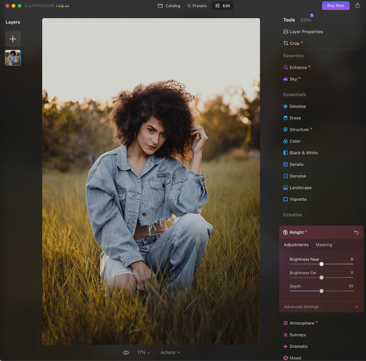Click the Sunrays tool icon
Image resolution: width=366 pixels, height=361 pixels.
coord(285,335)
